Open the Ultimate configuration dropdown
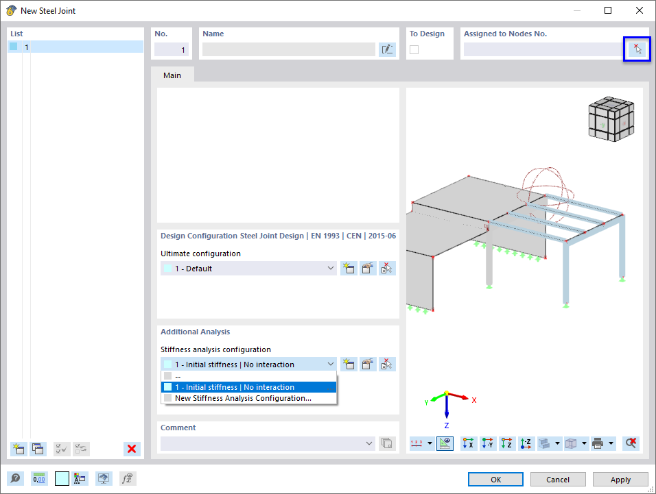656x494 pixels. pyautogui.click(x=331, y=268)
